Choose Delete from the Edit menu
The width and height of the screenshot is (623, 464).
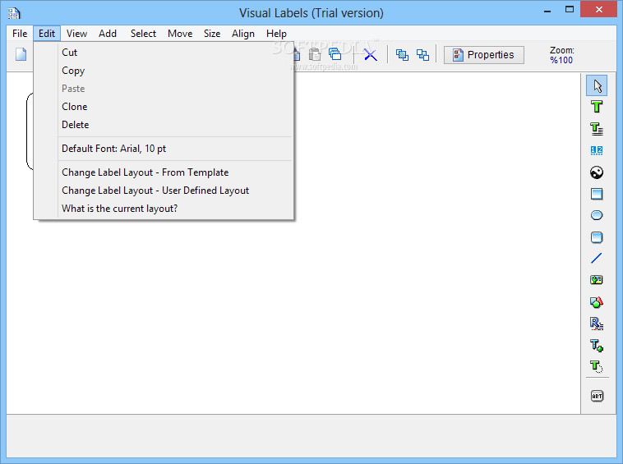tap(164, 125)
